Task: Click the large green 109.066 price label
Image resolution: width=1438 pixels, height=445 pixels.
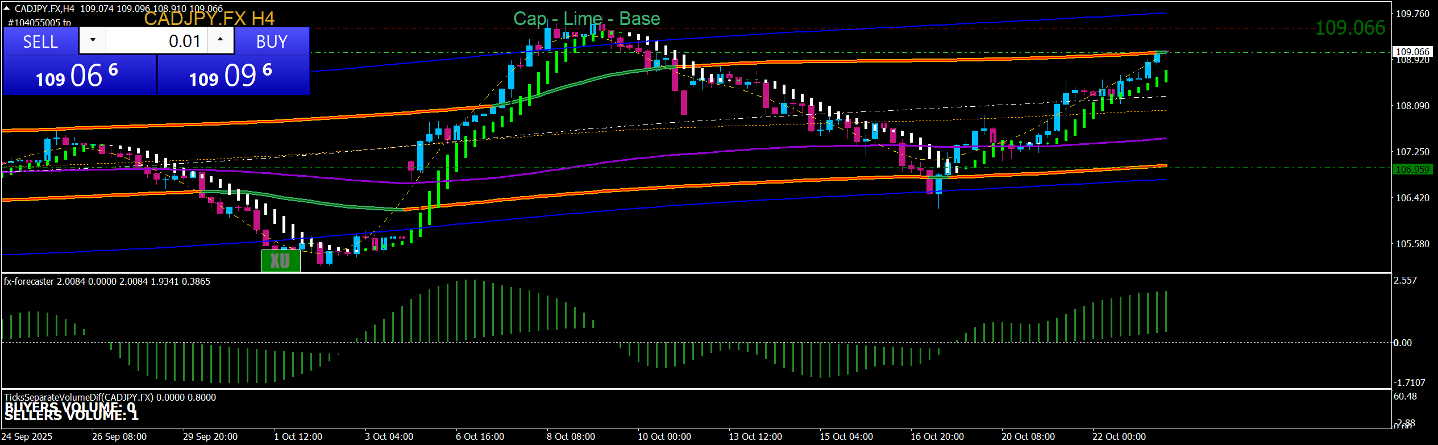Action: [1350, 28]
